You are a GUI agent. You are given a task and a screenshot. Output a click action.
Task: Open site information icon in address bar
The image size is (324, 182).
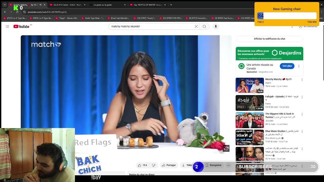(24, 12)
